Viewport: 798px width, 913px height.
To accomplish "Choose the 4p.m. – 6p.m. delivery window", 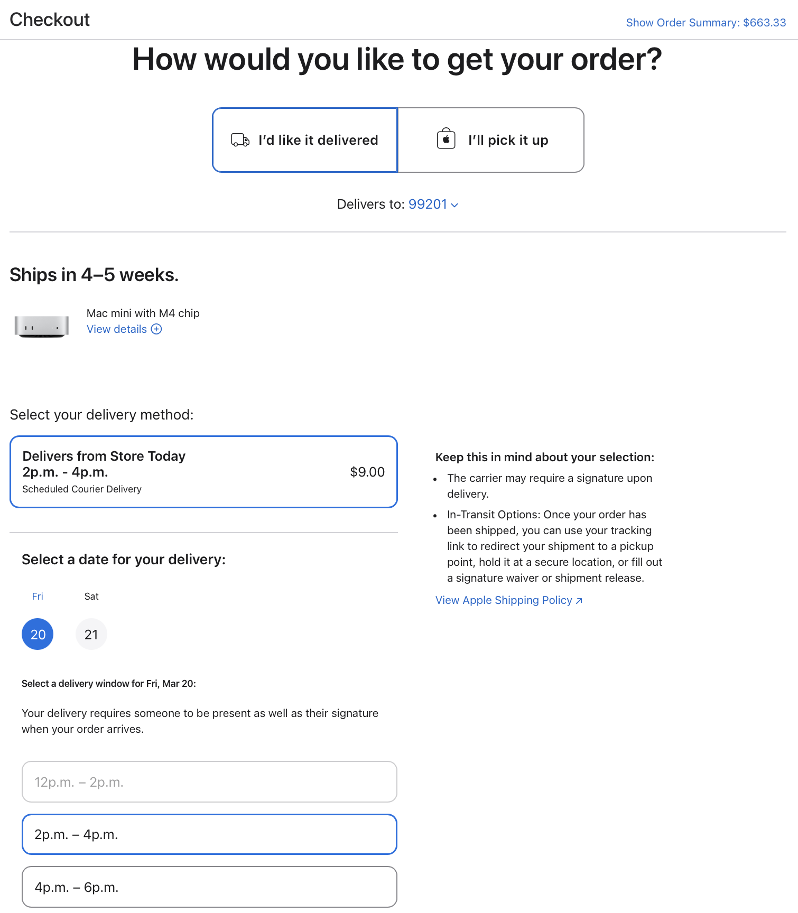I will [209, 887].
